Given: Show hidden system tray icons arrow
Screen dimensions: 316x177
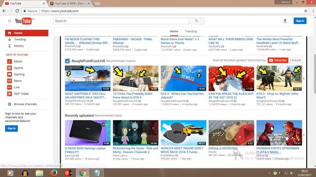Looking at the screenshot, I should coord(270,173).
